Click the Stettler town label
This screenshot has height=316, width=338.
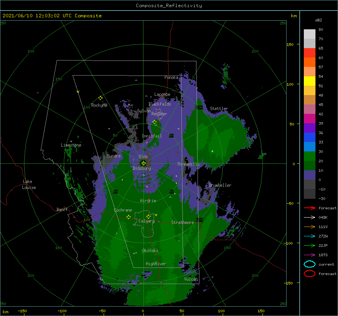point(219,109)
